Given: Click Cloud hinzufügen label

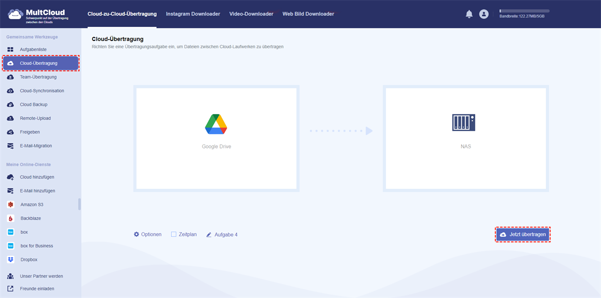Looking at the screenshot, I should pyautogui.click(x=37, y=177).
